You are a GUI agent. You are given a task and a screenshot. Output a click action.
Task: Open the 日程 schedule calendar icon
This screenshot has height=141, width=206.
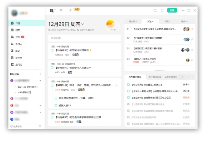[12, 23]
